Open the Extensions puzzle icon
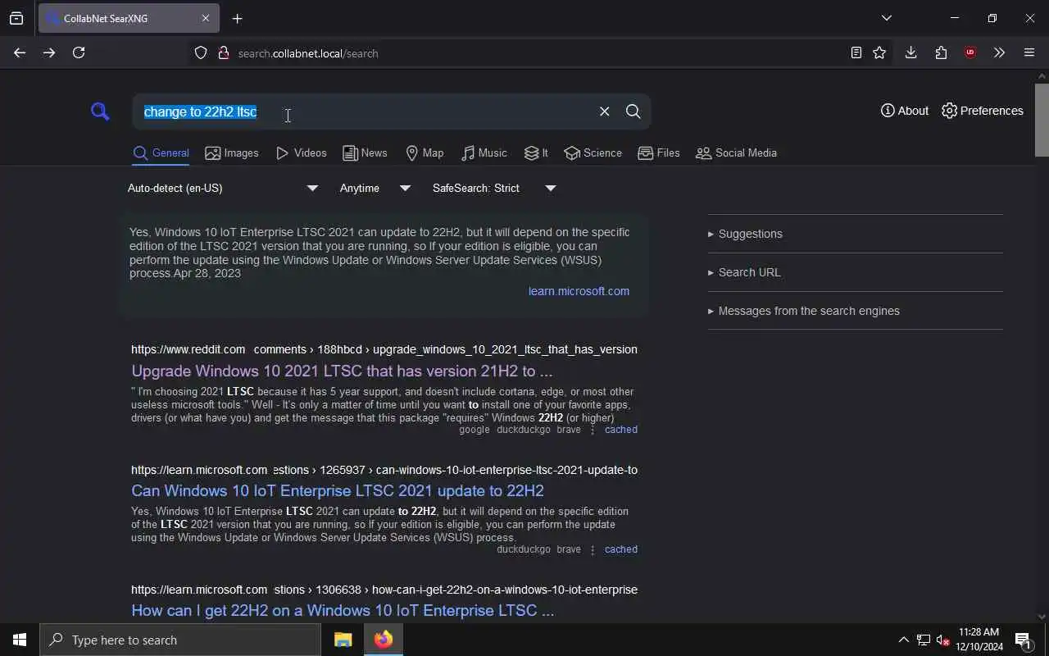The image size is (1049, 656). (941, 52)
